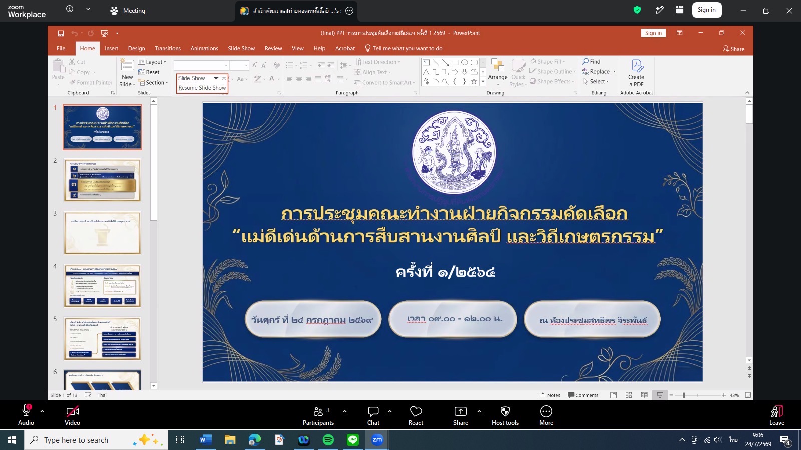Open the Section dropdown
The width and height of the screenshot is (801, 450).
[154, 83]
